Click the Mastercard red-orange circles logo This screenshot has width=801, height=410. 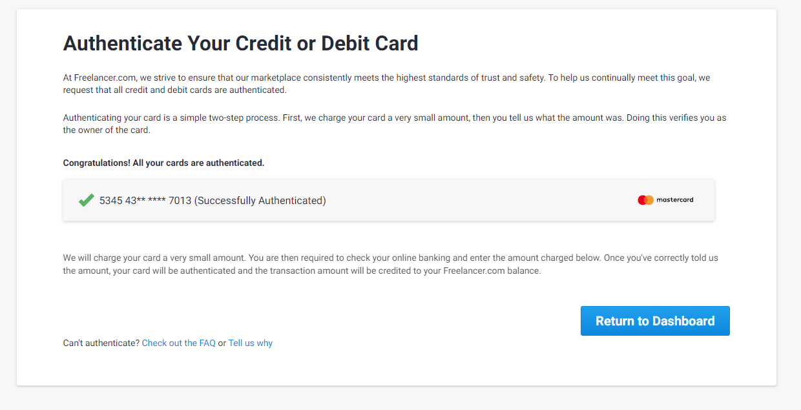(645, 200)
